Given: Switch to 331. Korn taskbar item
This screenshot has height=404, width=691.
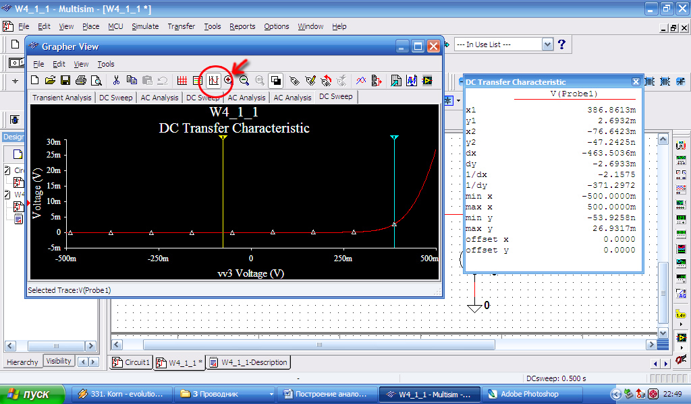Looking at the screenshot, I should pyautogui.click(x=121, y=394).
